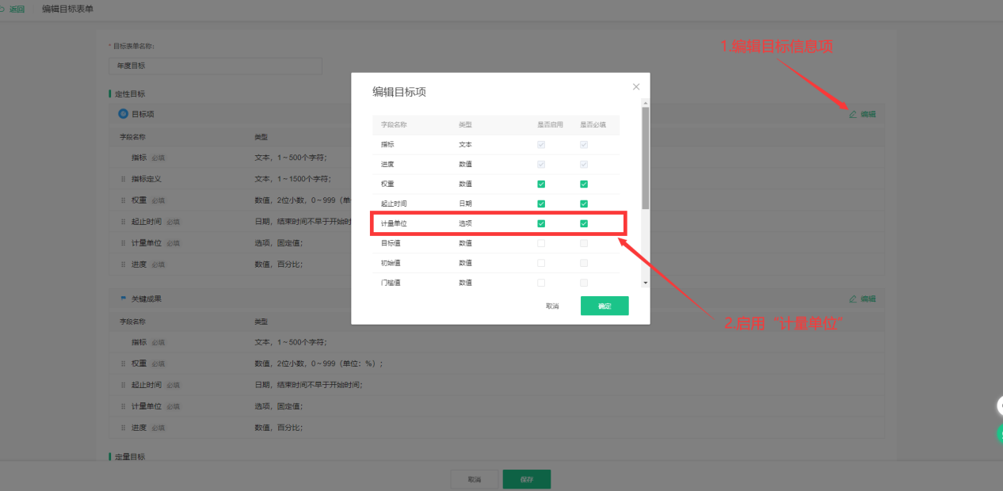The image size is (1003, 491).
Task: Click 门槛值 field name in dialog
Action: (x=391, y=282)
